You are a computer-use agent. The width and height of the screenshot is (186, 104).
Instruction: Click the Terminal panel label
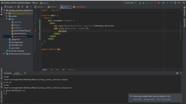pyautogui.click(x=8, y=73)
